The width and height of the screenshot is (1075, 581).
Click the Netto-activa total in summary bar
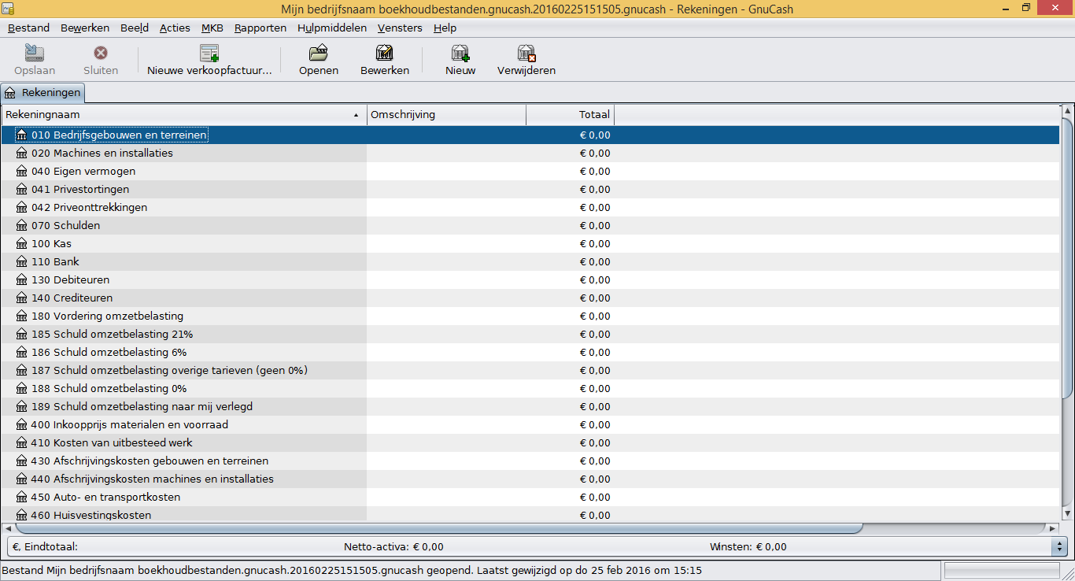point(393,547)
